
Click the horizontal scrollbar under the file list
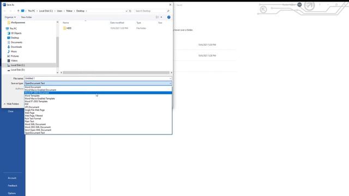pyautogui.click(x=116, y=72)
